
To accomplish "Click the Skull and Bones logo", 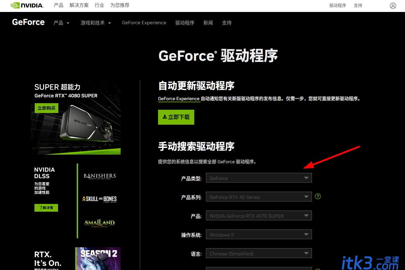I will [x=99, y=199].
